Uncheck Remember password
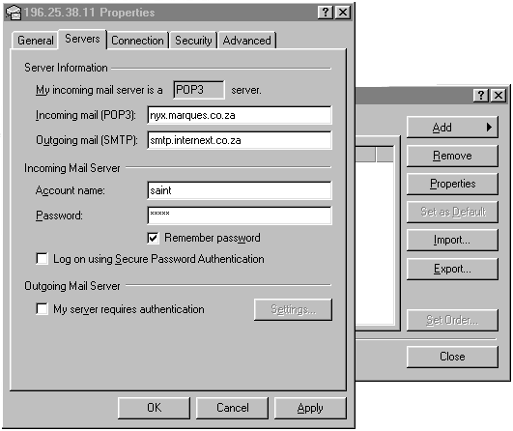The width and height of the screenshot is (513, 431). point(153,238)
